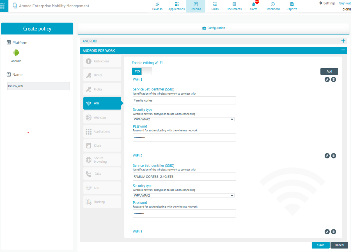This screenshot has width=351, height=252.
Task: Click the Settings gear icon
Action: (321, 3)
